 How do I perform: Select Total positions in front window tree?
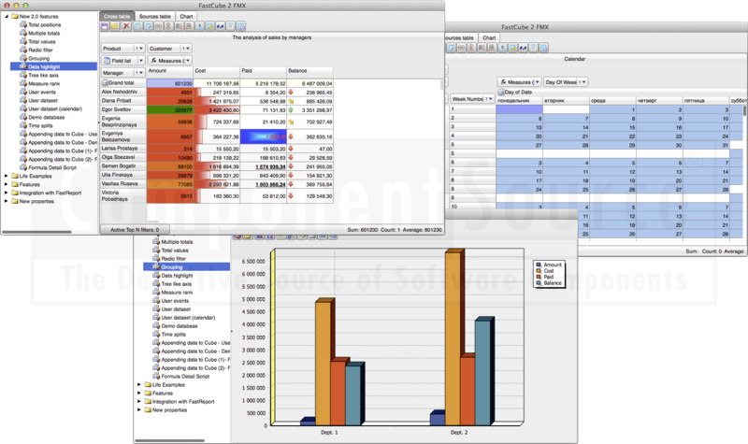(x=44, y=25)
